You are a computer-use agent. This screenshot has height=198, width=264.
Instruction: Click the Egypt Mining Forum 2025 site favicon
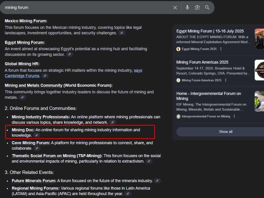(x=178, y=49)
